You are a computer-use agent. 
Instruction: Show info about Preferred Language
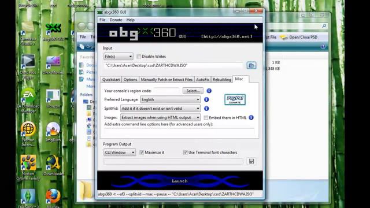[206, 99]
